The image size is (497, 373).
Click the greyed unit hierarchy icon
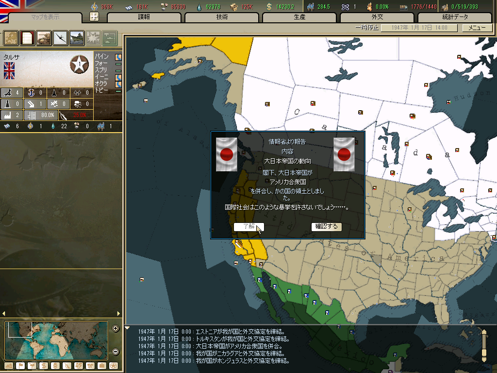click(110, 38)
